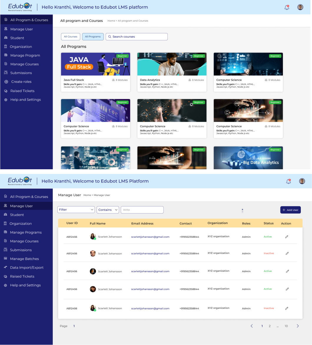Click the edit pencil in the first user row
The width and height of the screenshot is (312, 345).
287,236
